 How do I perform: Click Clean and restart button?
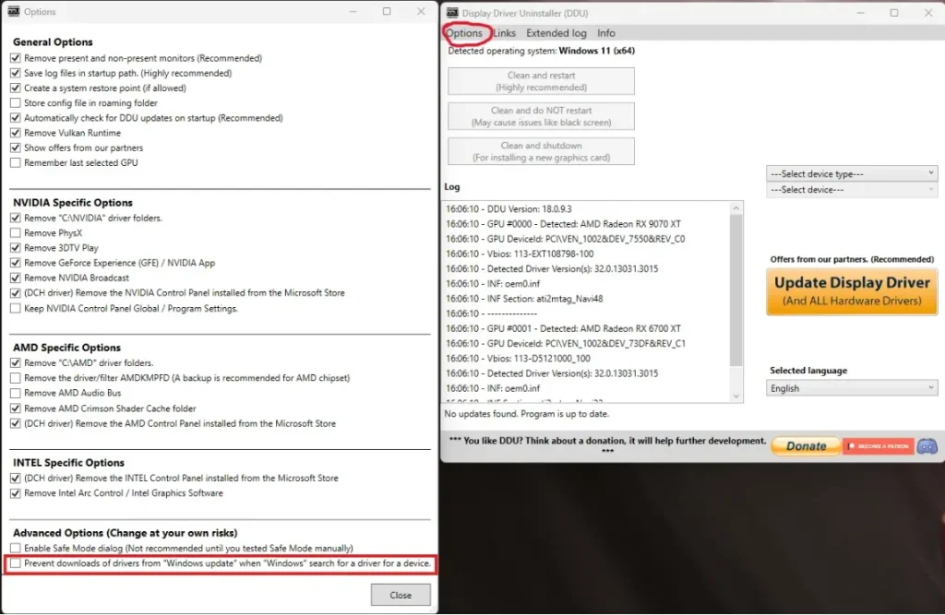(541, 81)
